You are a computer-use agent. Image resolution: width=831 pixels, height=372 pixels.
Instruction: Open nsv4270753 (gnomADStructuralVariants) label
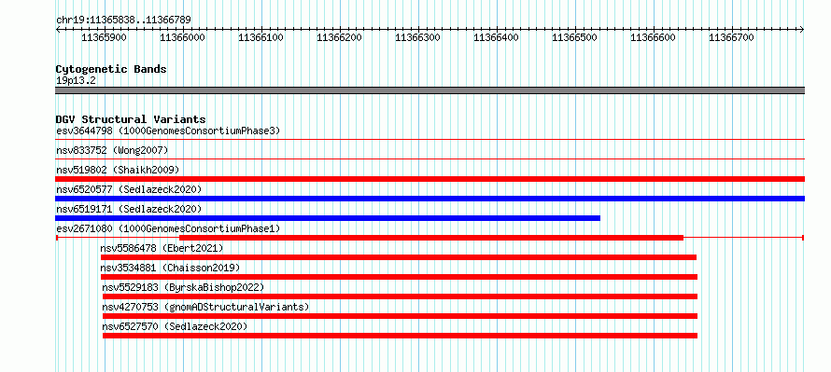click(205, 307)
